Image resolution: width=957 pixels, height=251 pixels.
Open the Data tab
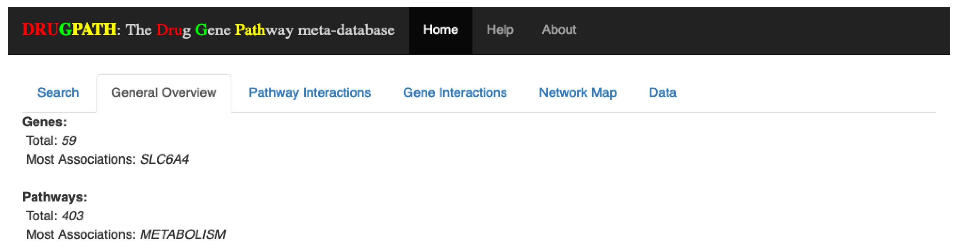(x=662, y=93)
